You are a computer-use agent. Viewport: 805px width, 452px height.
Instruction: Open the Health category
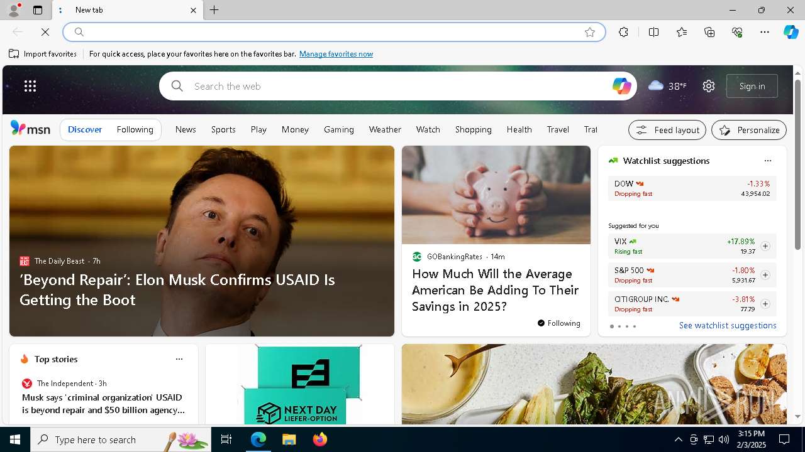519,129
